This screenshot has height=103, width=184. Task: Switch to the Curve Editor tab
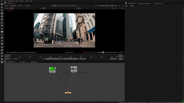point(22,62)
